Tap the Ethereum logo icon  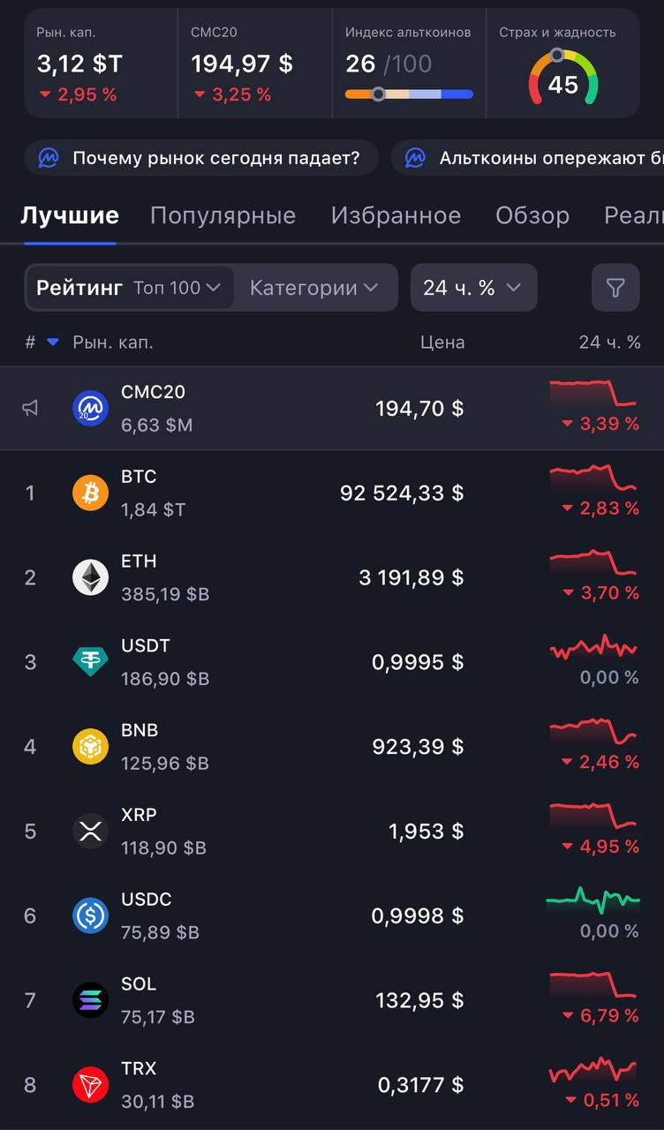coord(90,577)
